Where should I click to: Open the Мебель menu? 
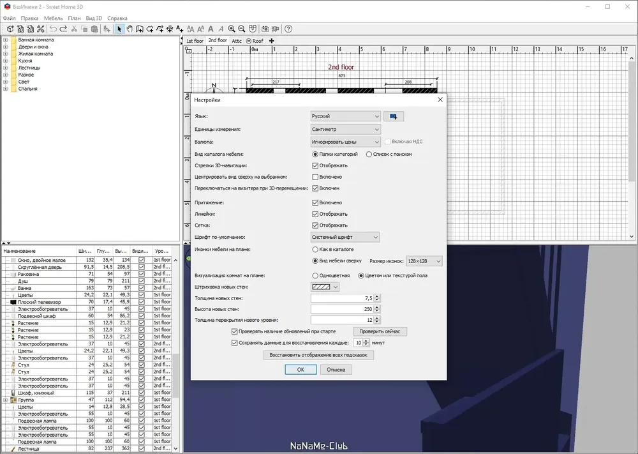coord(54,19)
